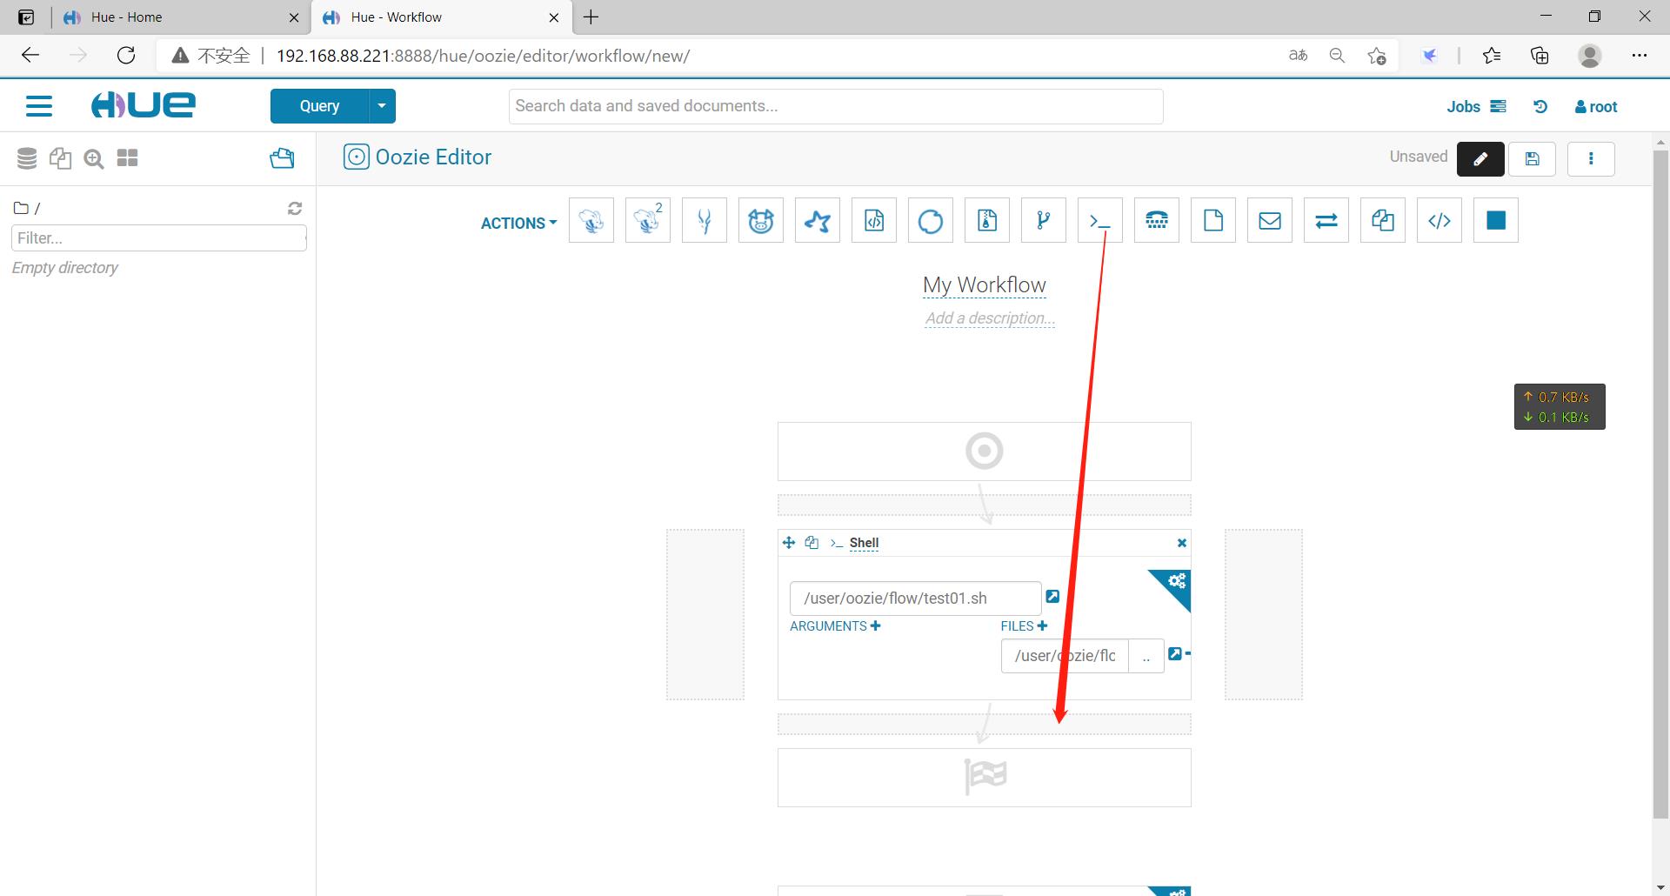Select the HiveServer2 Script action icon

tap(648, 221)
